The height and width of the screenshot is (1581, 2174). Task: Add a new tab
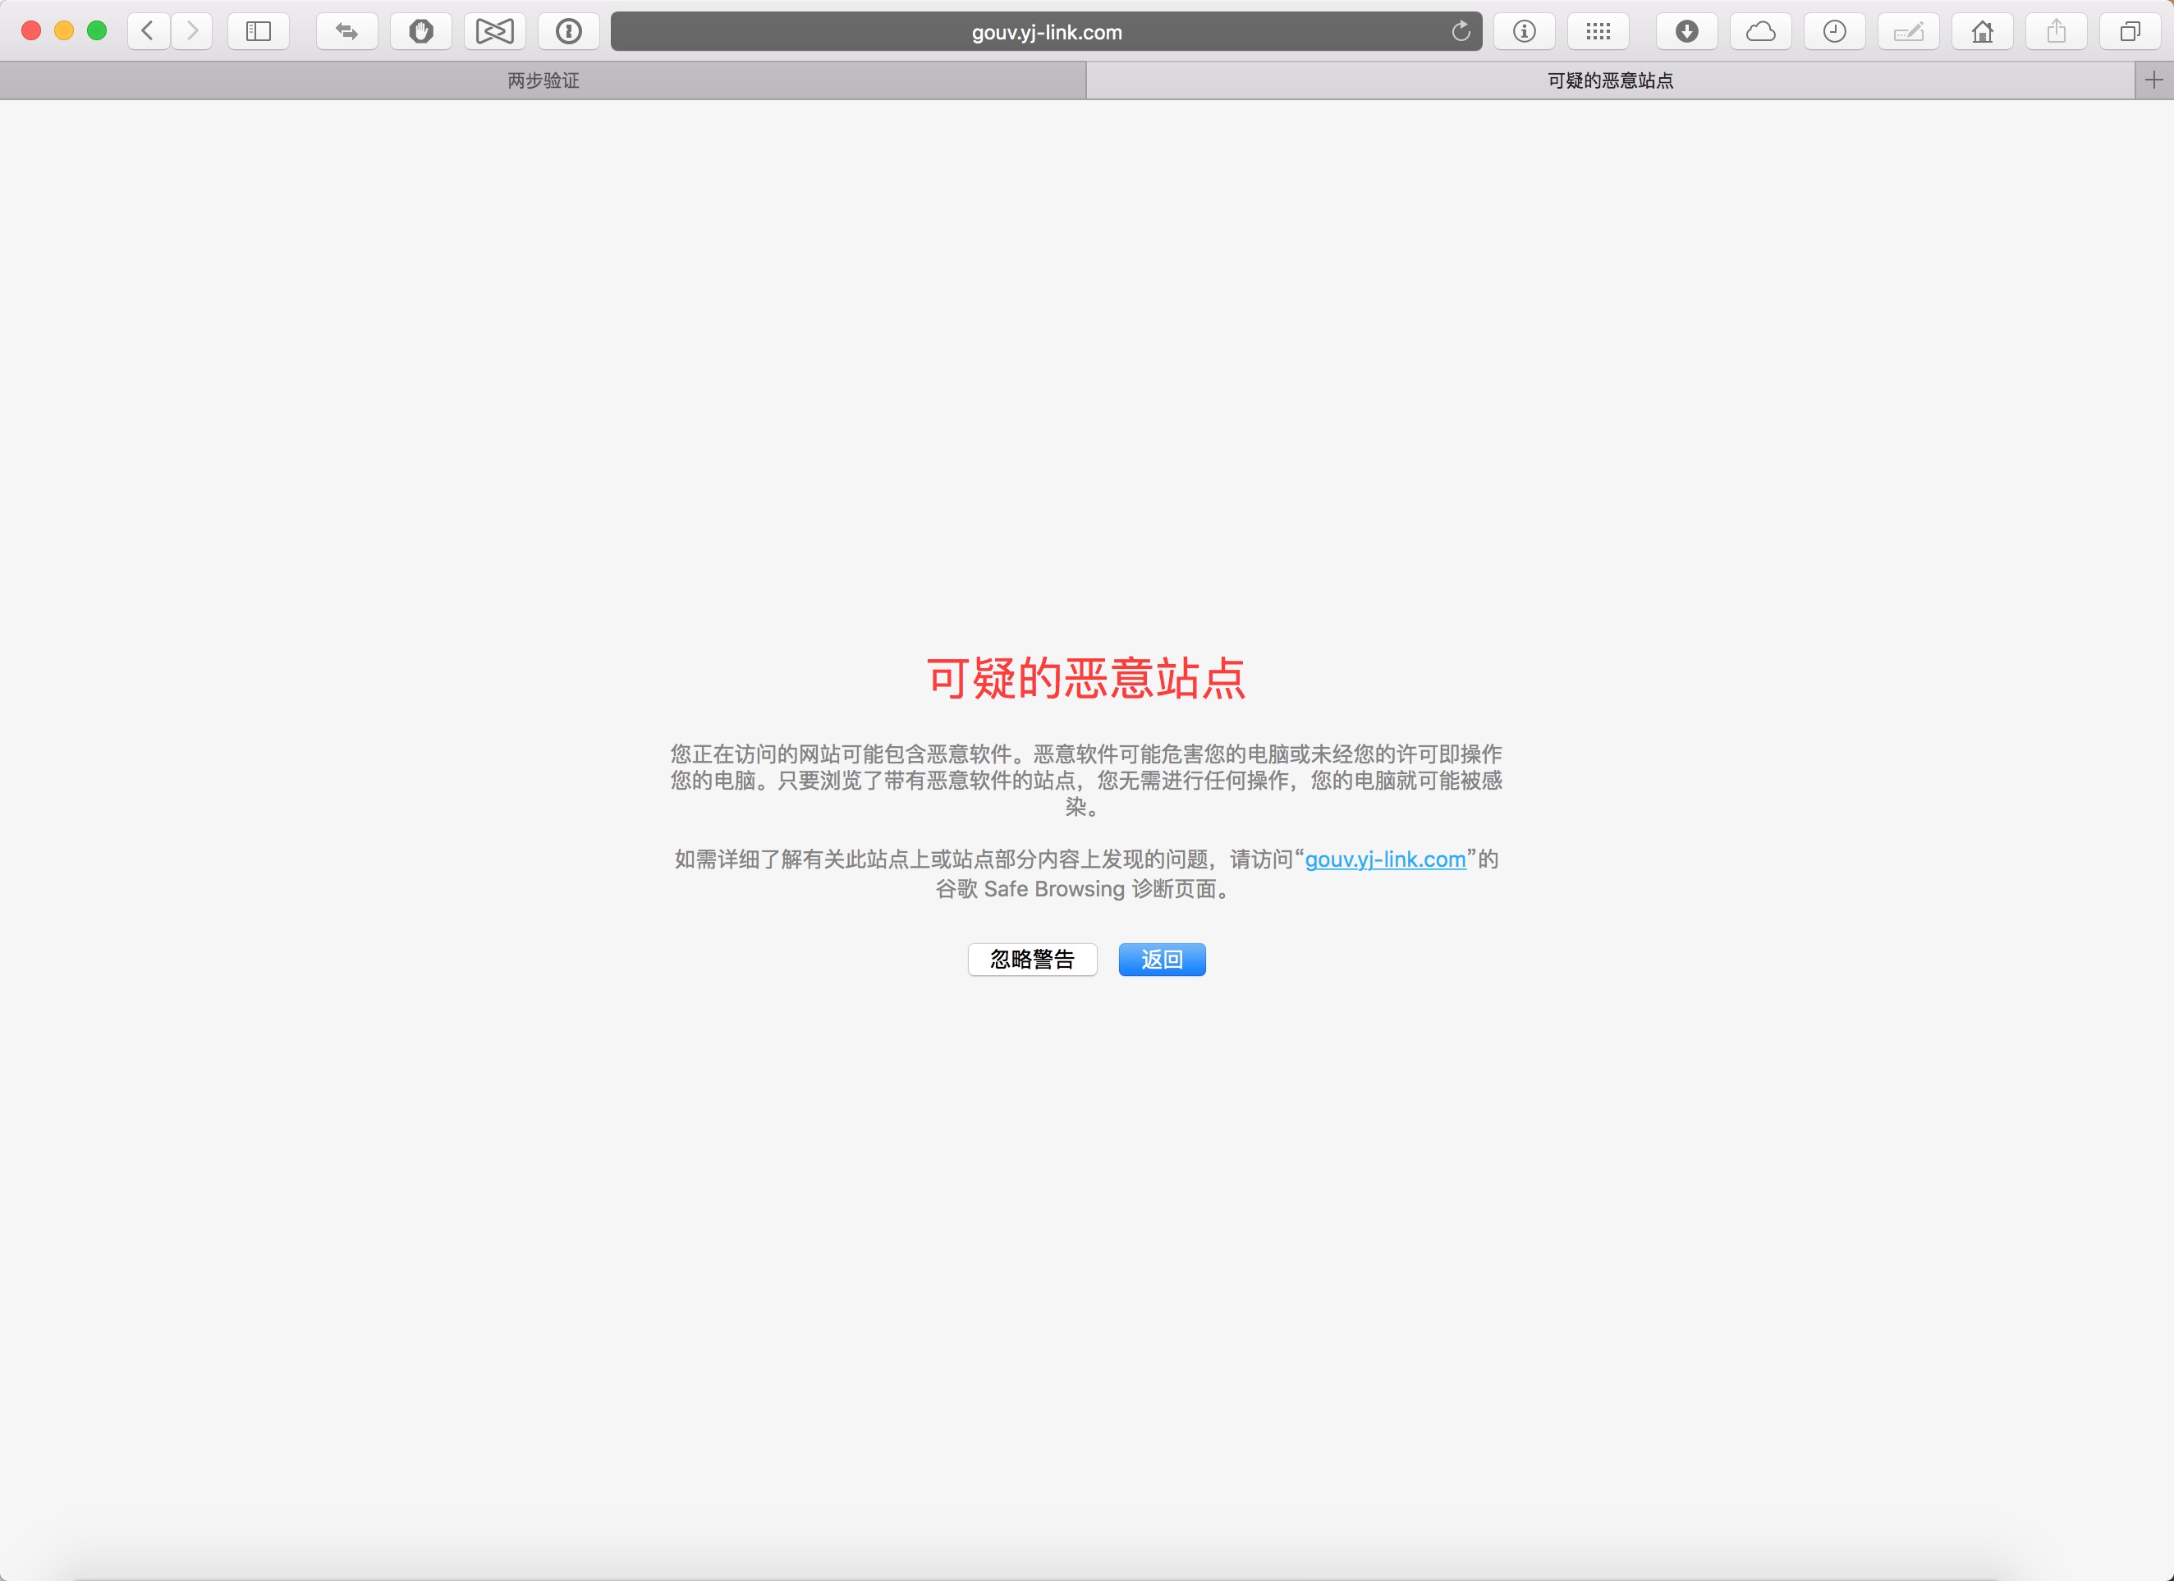pyautogui.click(x=2153, y=80)
